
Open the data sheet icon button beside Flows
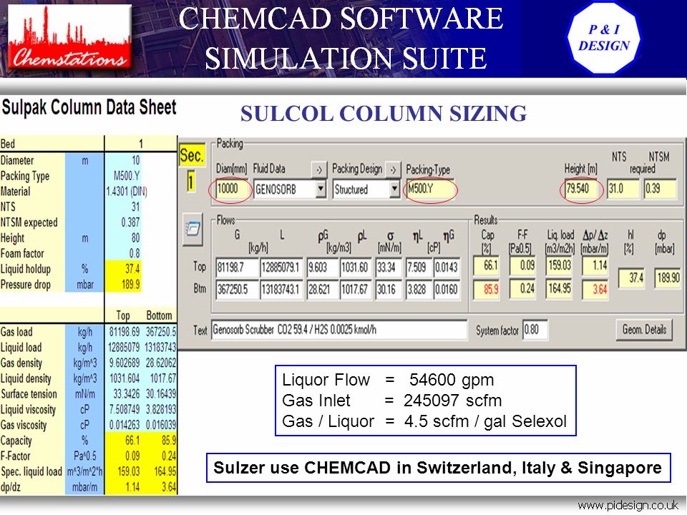(x=193, y=229)
